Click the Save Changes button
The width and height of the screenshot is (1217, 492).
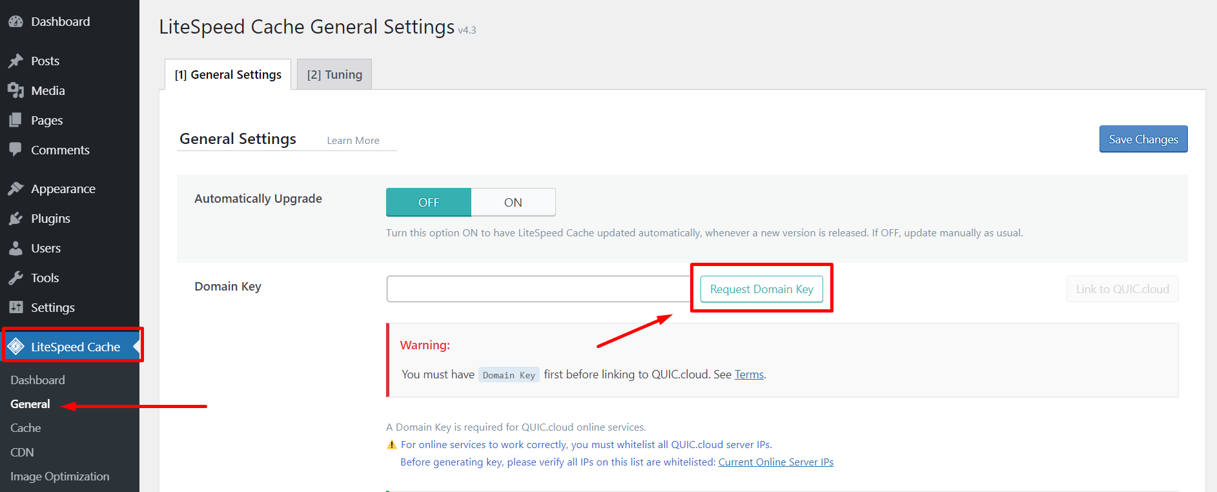pos(1143,139)
